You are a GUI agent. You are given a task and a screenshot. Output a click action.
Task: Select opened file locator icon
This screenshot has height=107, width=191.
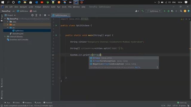[x=33, y=15]
